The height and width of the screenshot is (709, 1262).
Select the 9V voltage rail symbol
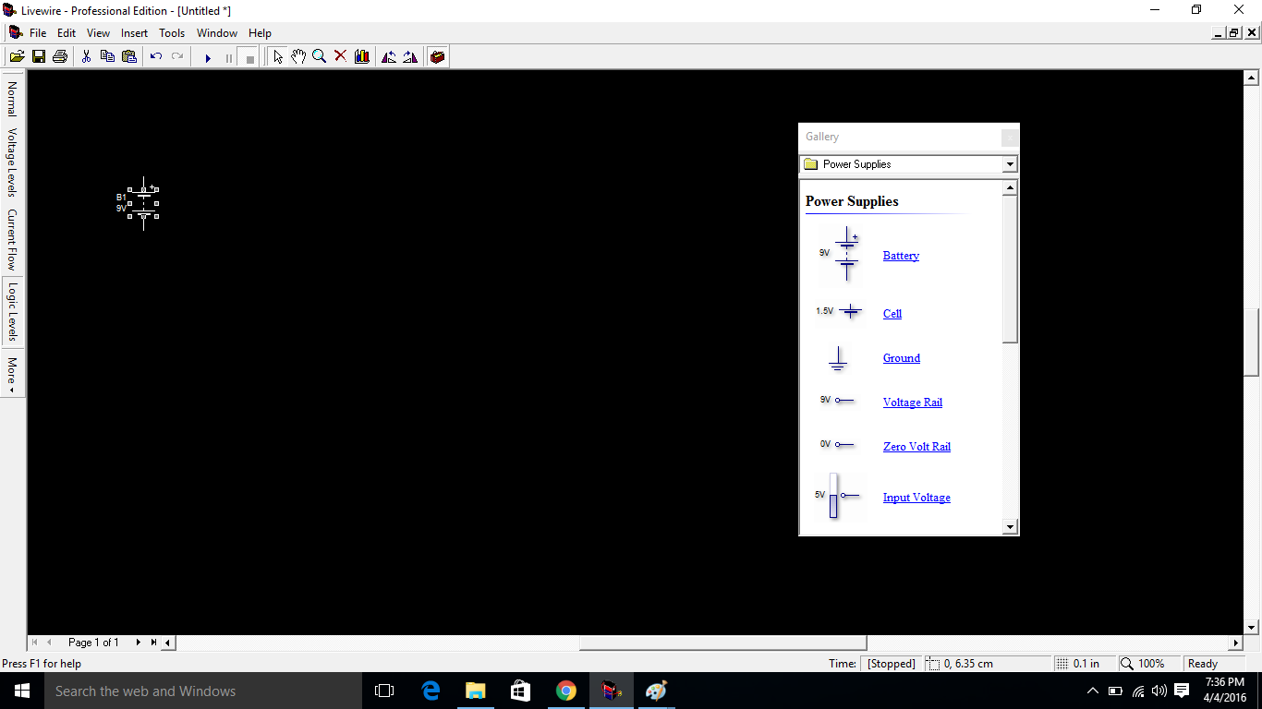click(x=838, y=401)
